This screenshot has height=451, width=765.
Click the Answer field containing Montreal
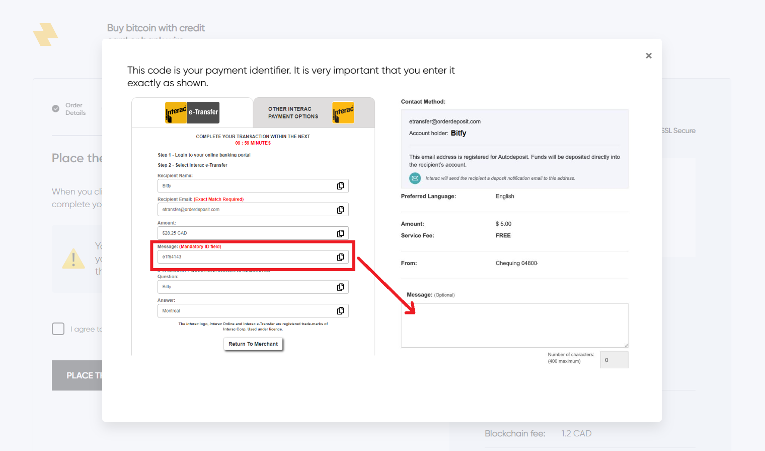point(253,311)
